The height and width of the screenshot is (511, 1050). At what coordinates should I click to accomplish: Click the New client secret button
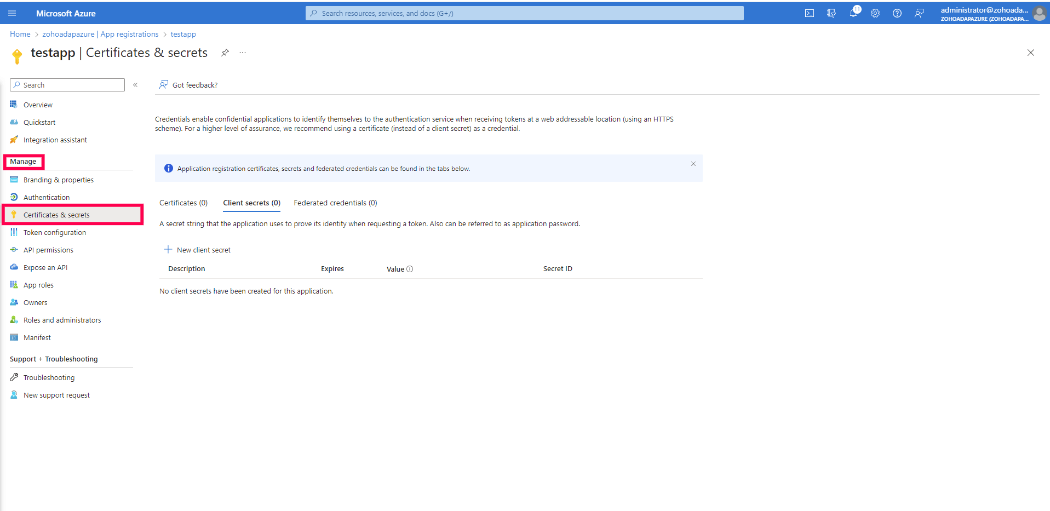[x=197, y=250]
